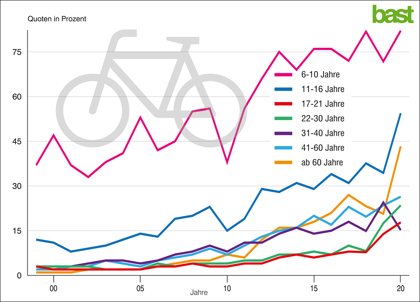Click the 75 tick label on y-axis

[17, 52]
